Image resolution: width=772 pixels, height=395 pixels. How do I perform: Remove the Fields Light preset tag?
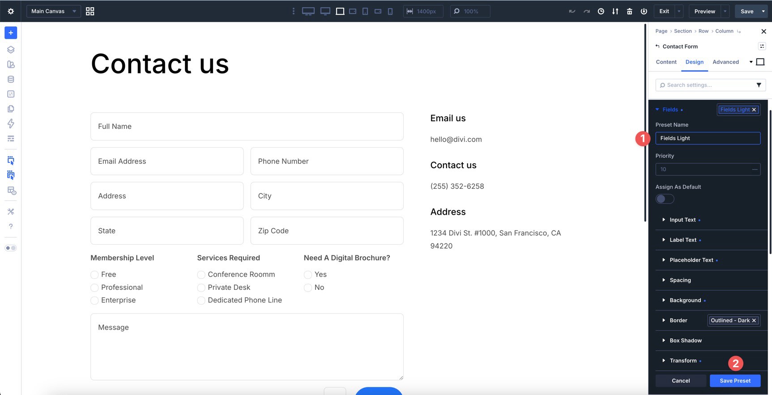(754, 110)
